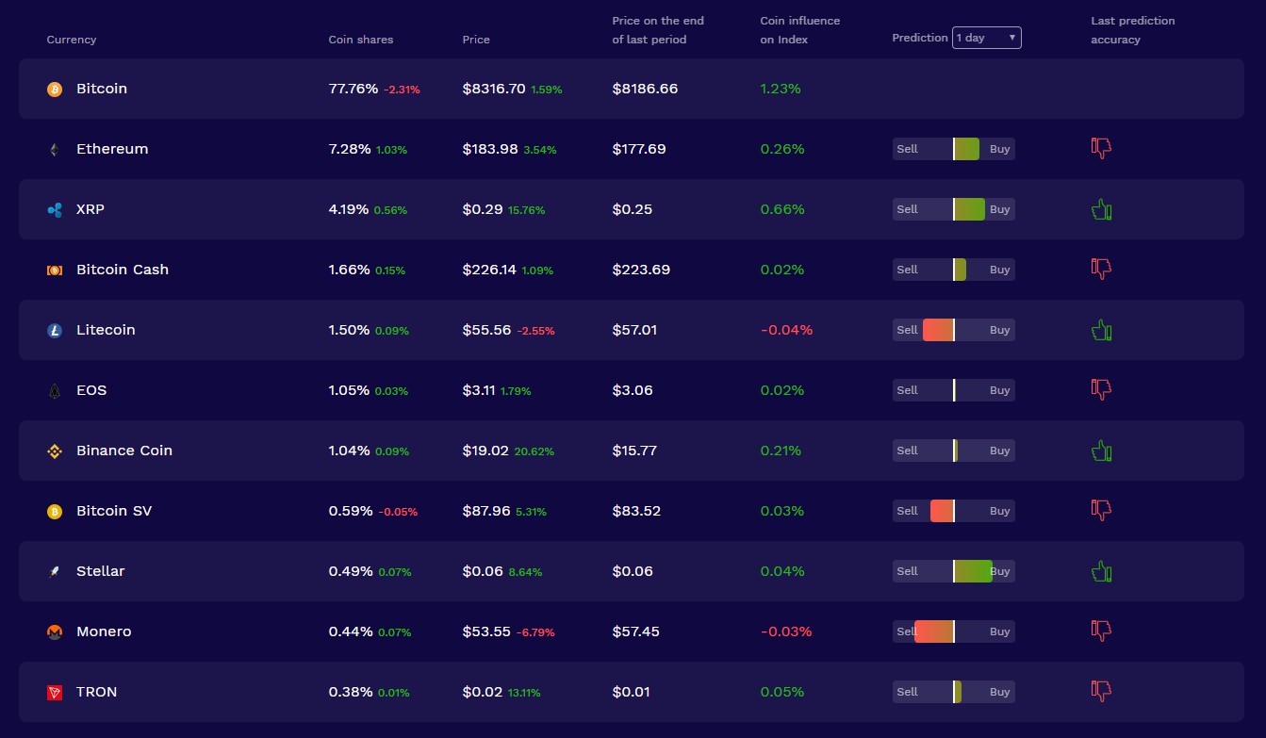Viewport: 1266px width, 738px height.
Task: Select the Binance Coin currency name
Action: point(124,451)
